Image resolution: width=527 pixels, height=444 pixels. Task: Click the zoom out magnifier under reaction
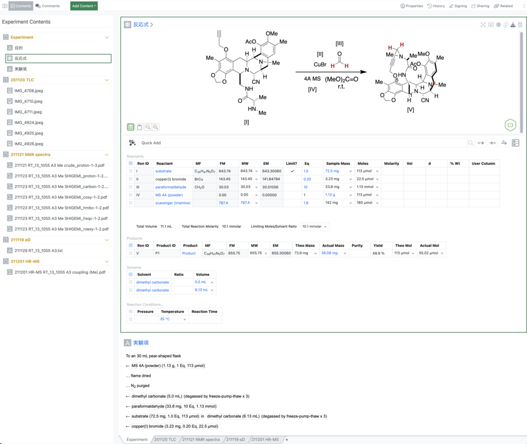click(148, 127)
